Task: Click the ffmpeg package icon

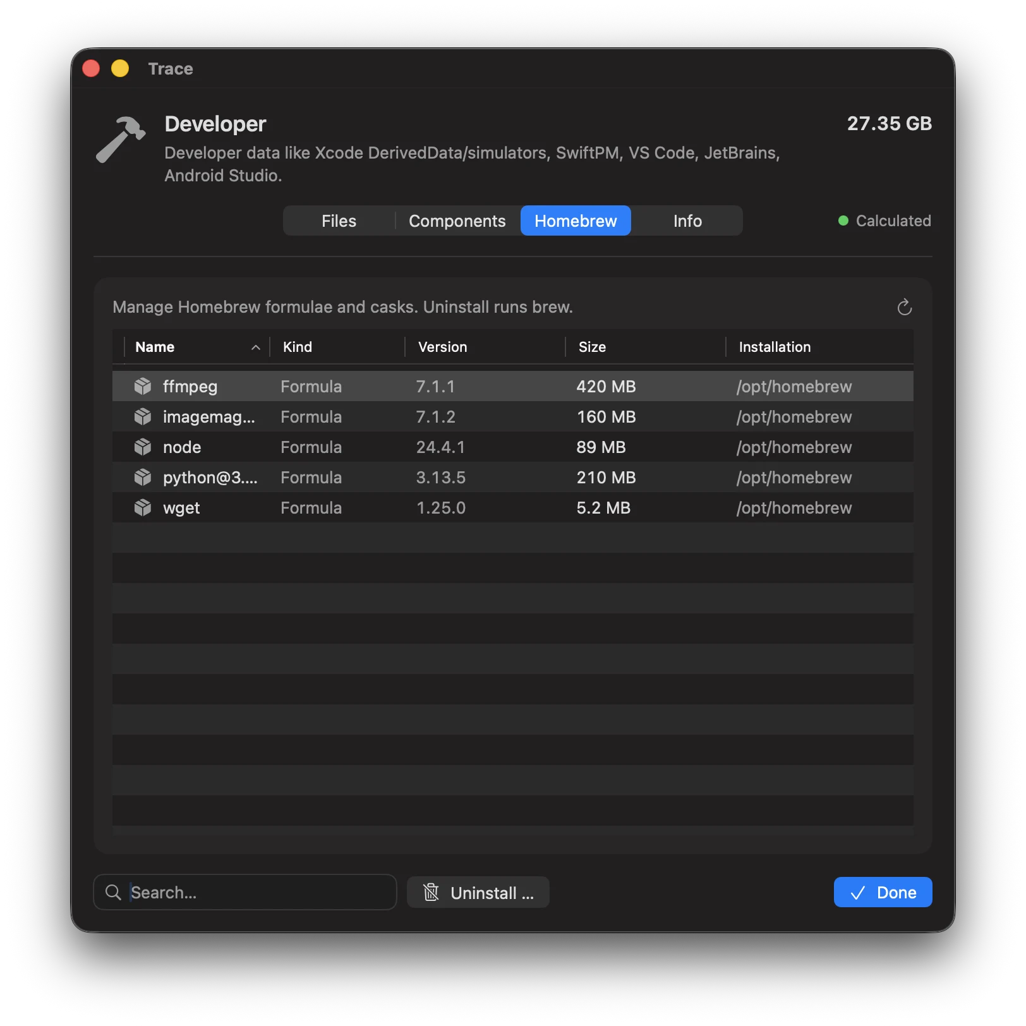Action: 143,386
